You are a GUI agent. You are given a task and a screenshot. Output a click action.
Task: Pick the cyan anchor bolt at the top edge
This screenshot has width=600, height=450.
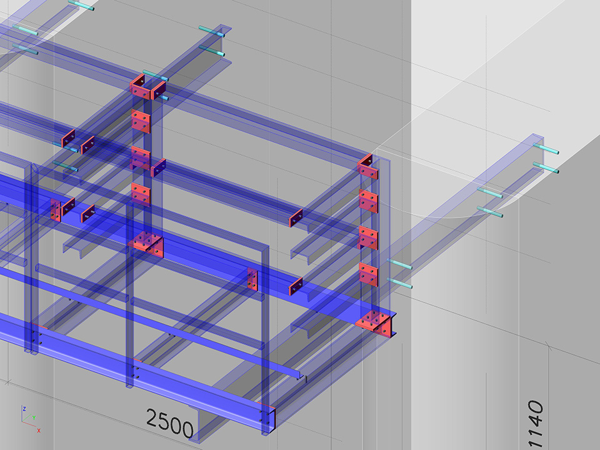tap(82, 6)
